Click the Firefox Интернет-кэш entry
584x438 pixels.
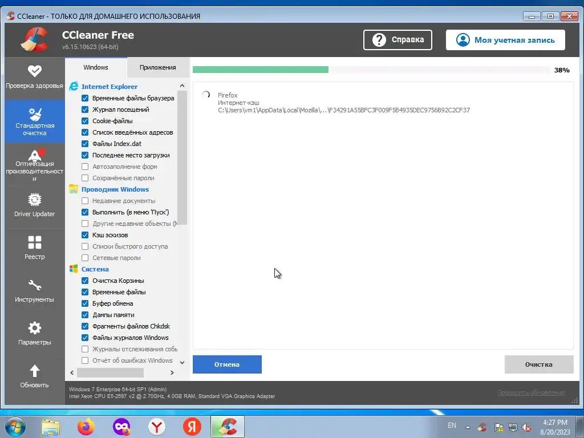(344, 103)
